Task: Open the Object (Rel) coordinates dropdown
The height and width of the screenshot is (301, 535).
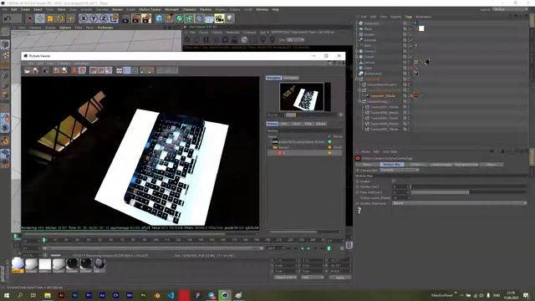Action: point(285,278)
